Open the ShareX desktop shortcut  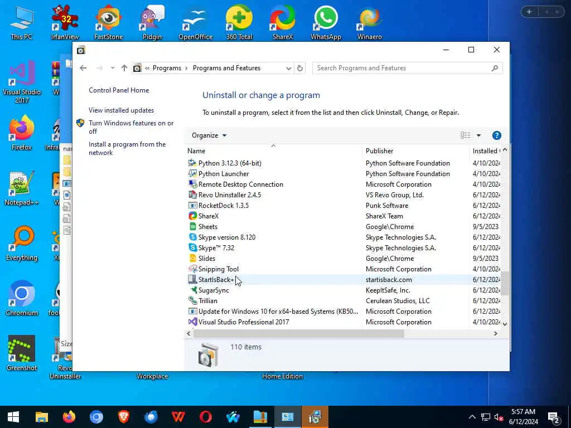pos(283,22)
